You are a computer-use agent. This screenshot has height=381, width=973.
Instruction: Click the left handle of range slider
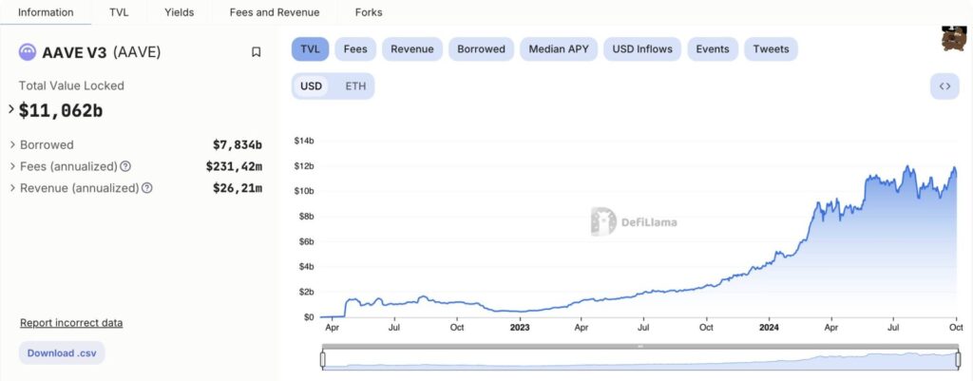[323, 359]
